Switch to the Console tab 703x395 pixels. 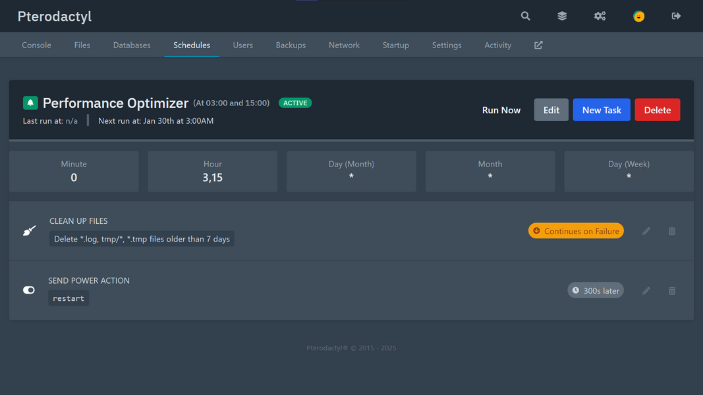coord(37,45)
